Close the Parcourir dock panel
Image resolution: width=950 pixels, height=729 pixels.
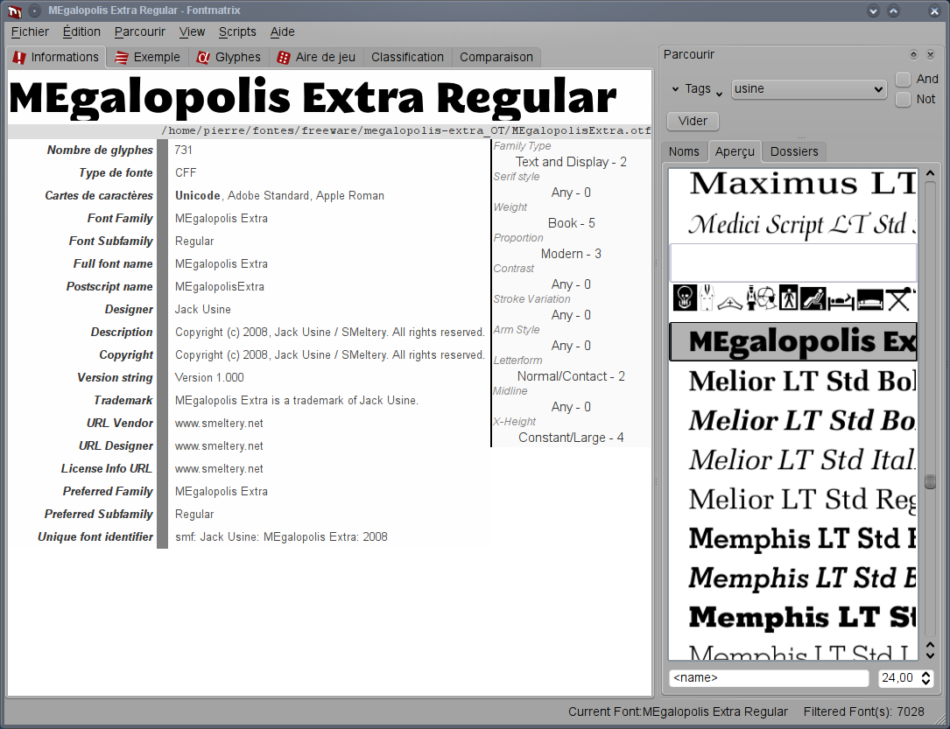click(931, 54)
